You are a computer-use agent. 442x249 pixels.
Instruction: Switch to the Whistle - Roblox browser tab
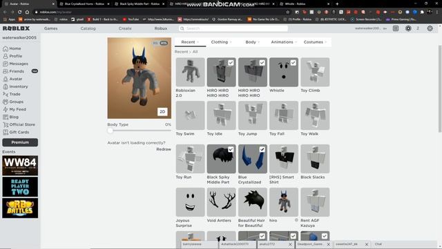click(305, 4)
